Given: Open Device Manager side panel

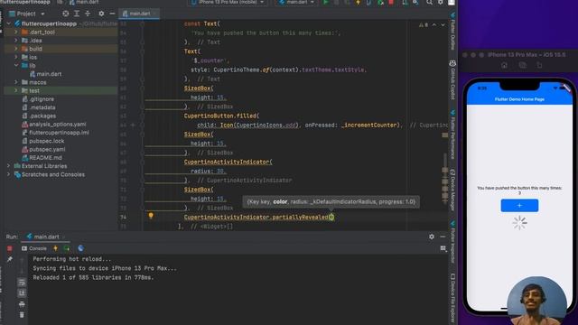Looking at the screenshot, I should point(452,190).
